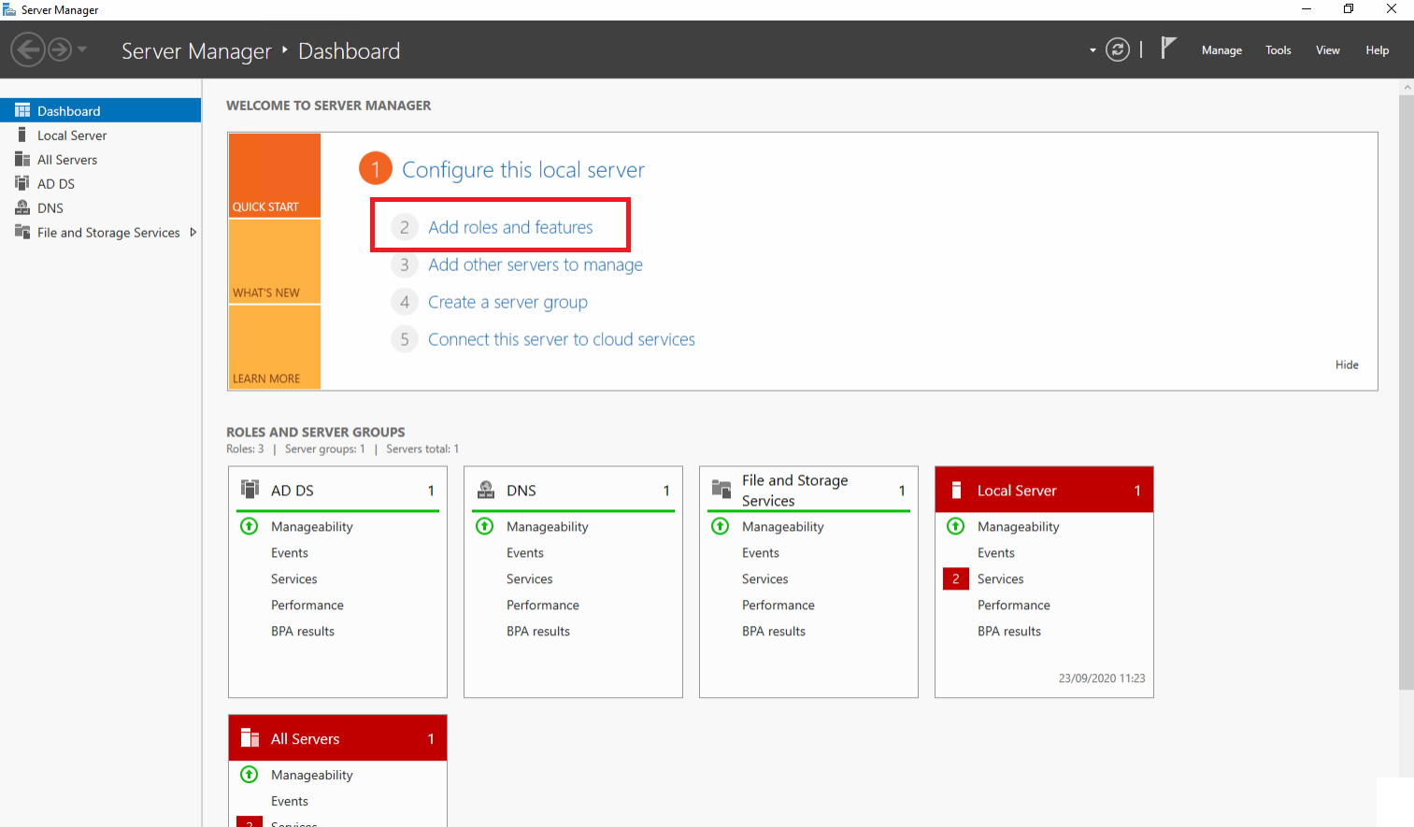The height and width of the screenshot is (827, 1414).
Task: Click File and Storage Services tile icon
Action: click(721, 489)
